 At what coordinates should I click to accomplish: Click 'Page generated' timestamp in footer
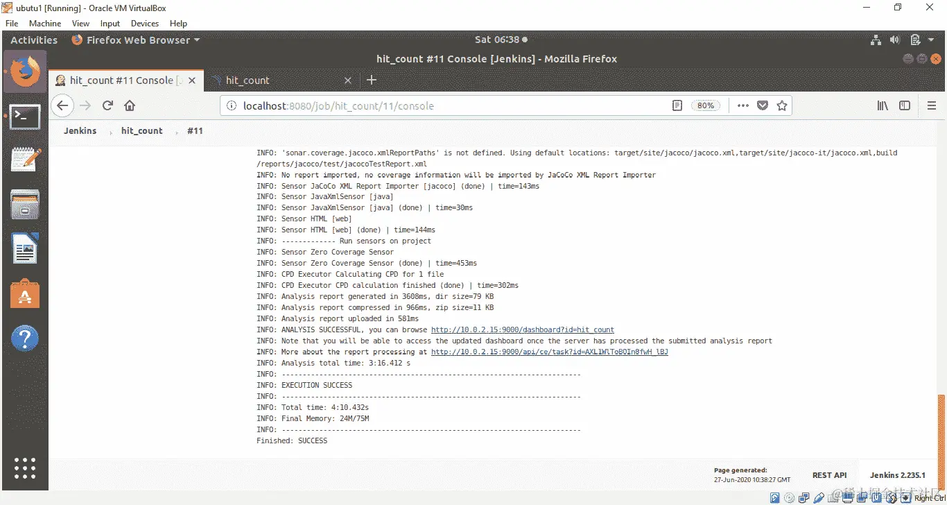click(x=752, y=475)
